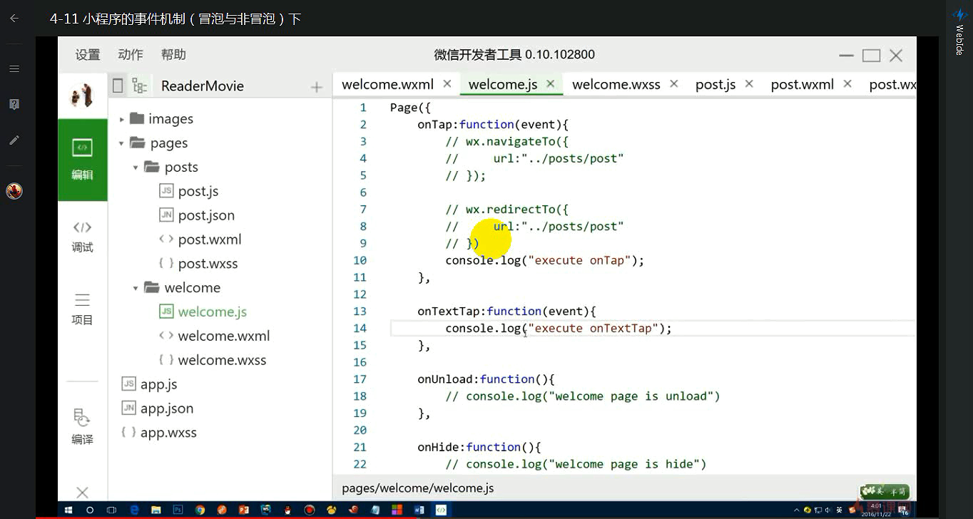The image size is (973, 519).
Task: Select the welcome.js tab
Action: click(503, 84)
